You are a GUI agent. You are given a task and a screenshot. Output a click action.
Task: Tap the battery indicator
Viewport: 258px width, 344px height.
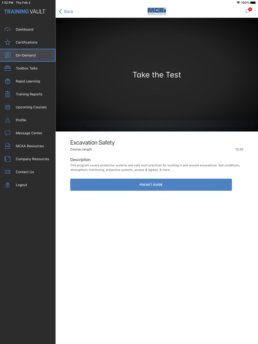coord(253,3)
